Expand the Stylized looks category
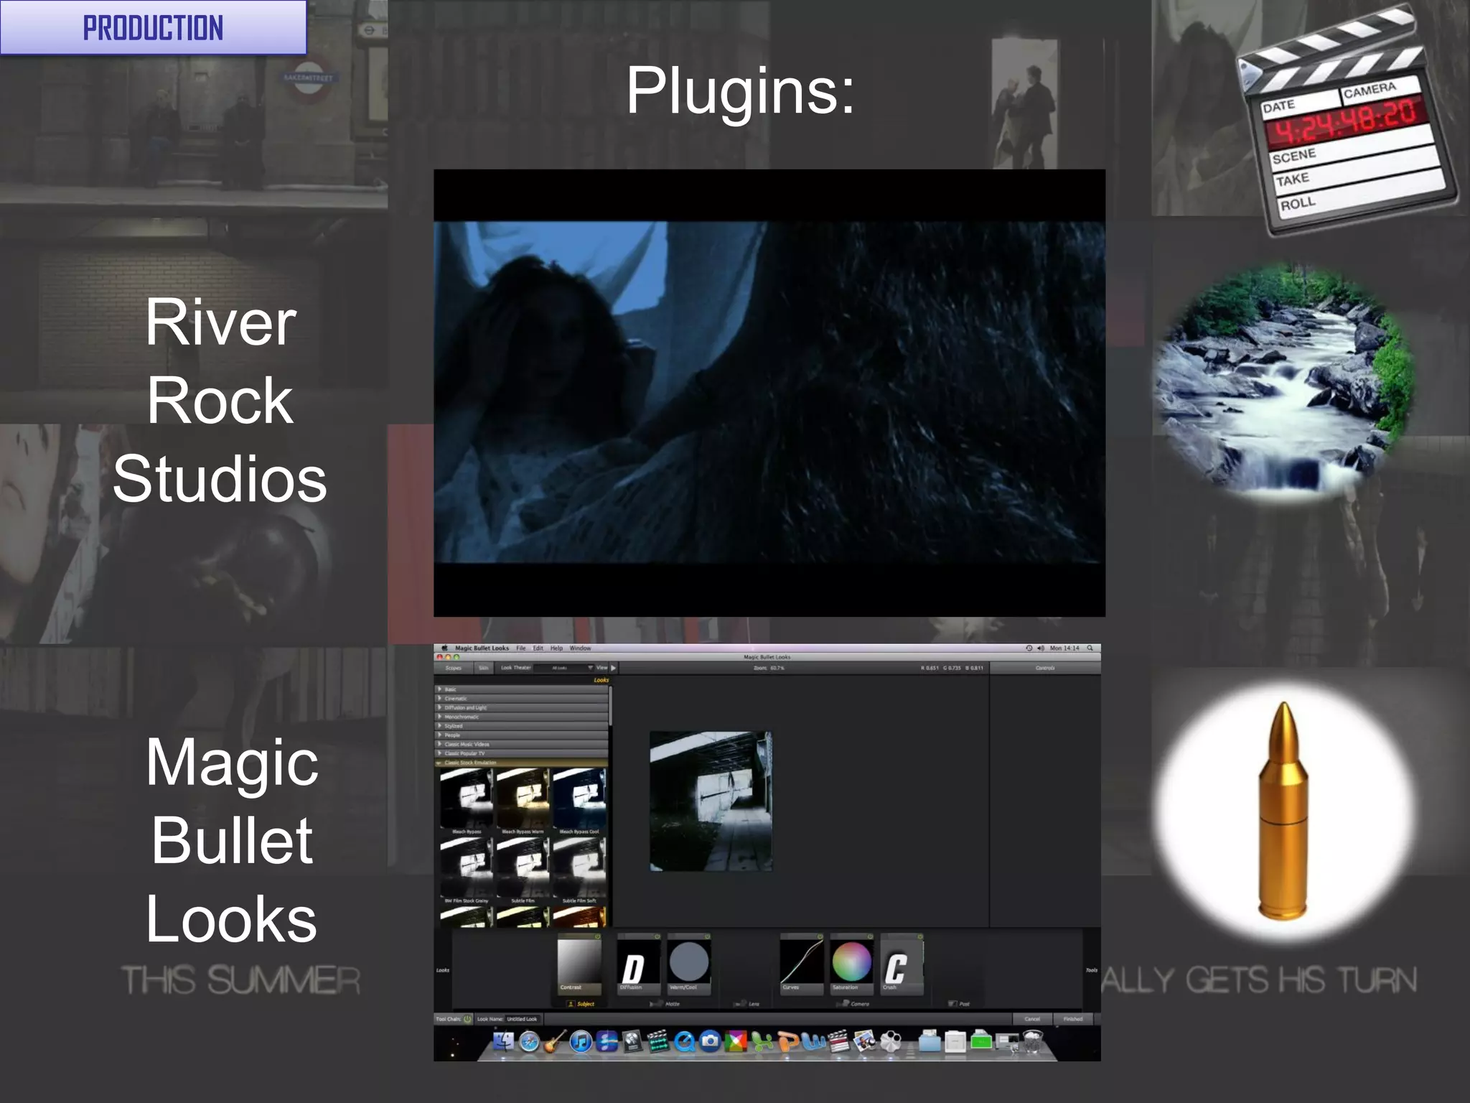 [x=522, y=726]
